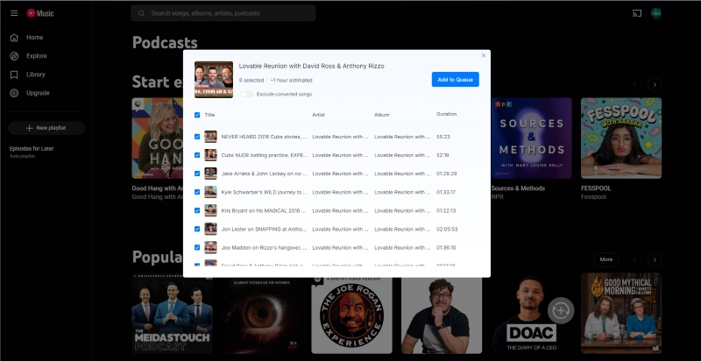Click the Home icon in sidebar
Image resolution: width=701 pixels, height=361 pixels.
pos(14,38)
